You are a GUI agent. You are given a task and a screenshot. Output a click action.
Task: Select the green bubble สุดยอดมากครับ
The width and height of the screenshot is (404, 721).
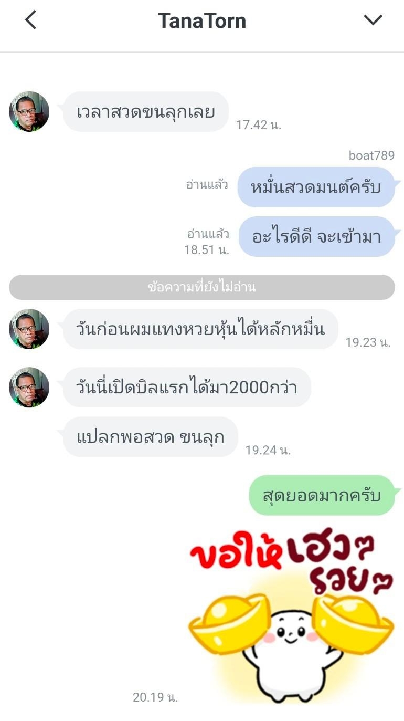click(x=322, y=495)
